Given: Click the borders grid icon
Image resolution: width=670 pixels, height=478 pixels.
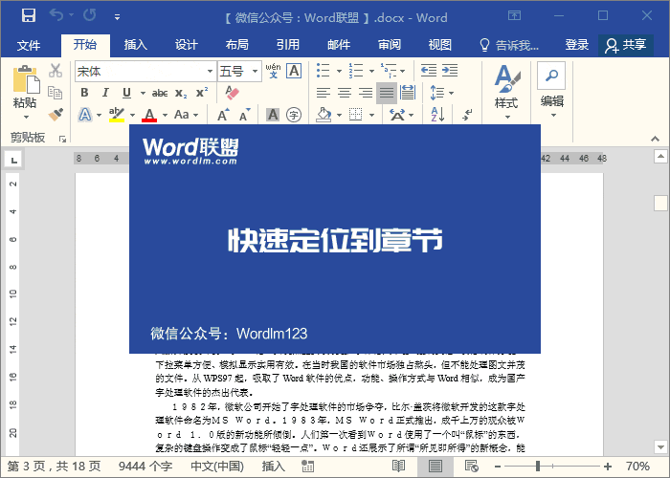Looking at the screenshot, I should (355, 115).
